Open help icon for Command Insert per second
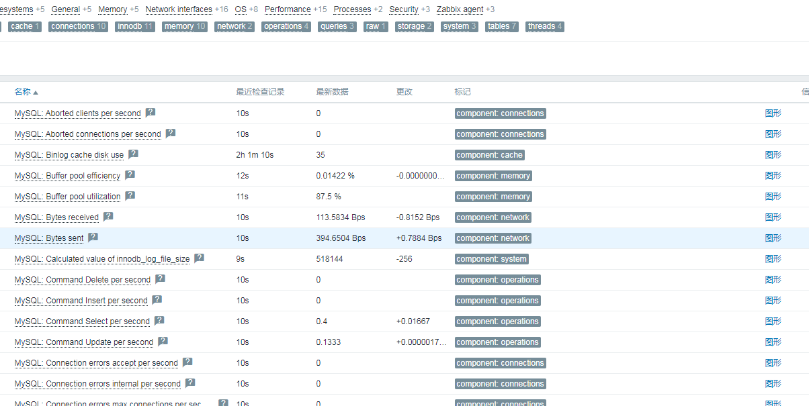This screenshot has width=809, height=406. [x=157, y=300]
